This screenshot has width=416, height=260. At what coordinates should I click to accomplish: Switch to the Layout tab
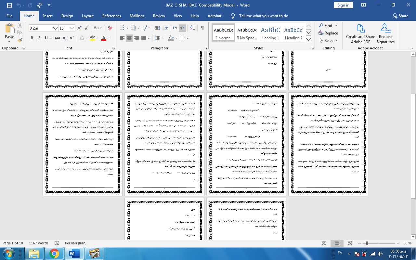coord(87,16)
